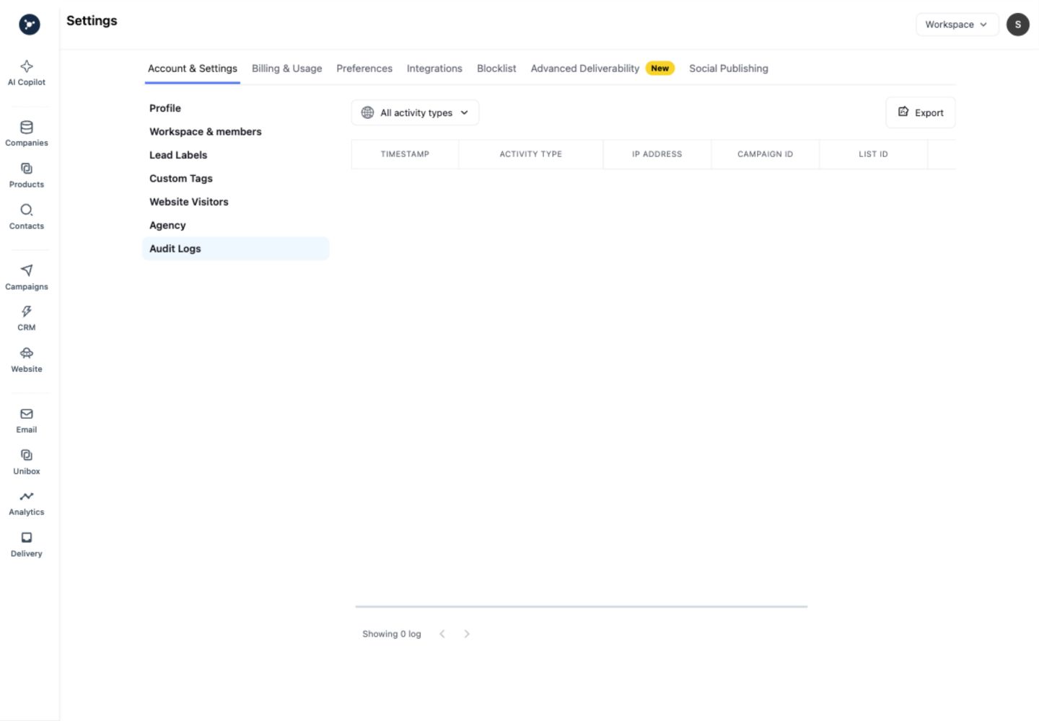Screen dimensions: 1039x721
Task: Go to the next page of logs
Action: point(467,634)
